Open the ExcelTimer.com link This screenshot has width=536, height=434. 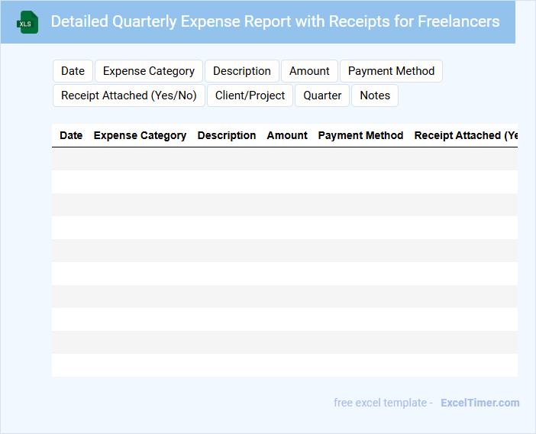click(x=479, y=403)
